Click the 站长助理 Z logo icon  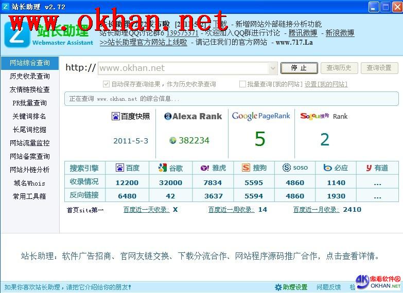17,34
